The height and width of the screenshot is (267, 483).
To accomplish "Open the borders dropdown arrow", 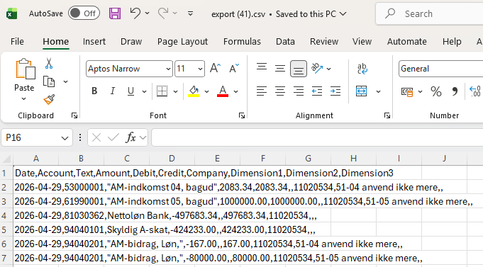I will [x=176, y=91].
